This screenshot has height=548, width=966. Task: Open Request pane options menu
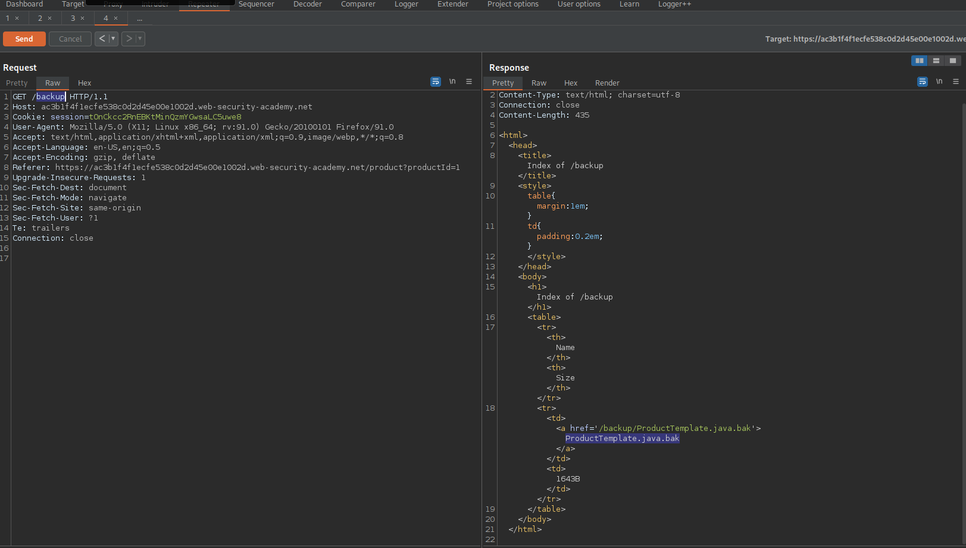click(469, 81)
